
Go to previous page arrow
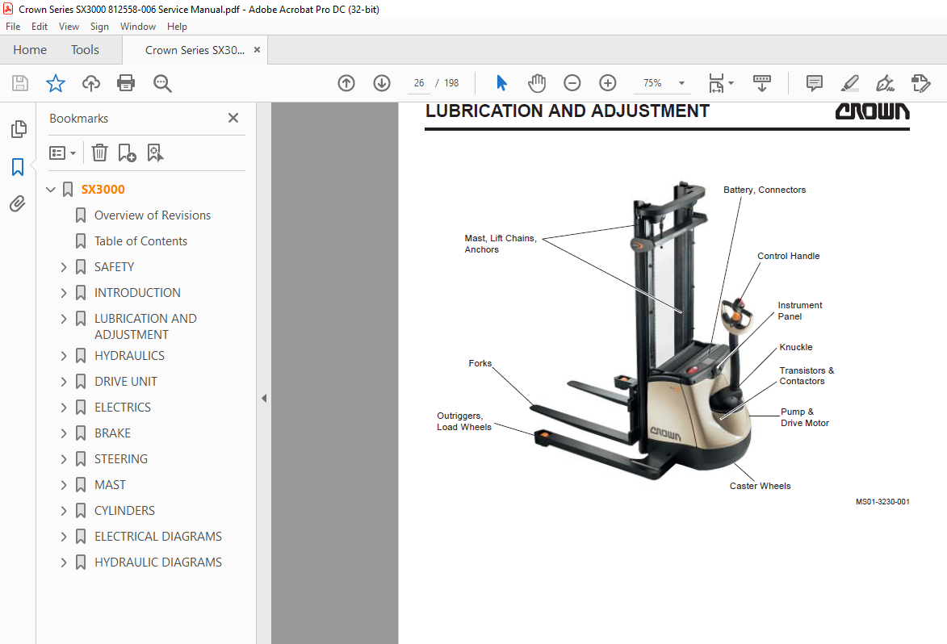click(x=346, y=83)
